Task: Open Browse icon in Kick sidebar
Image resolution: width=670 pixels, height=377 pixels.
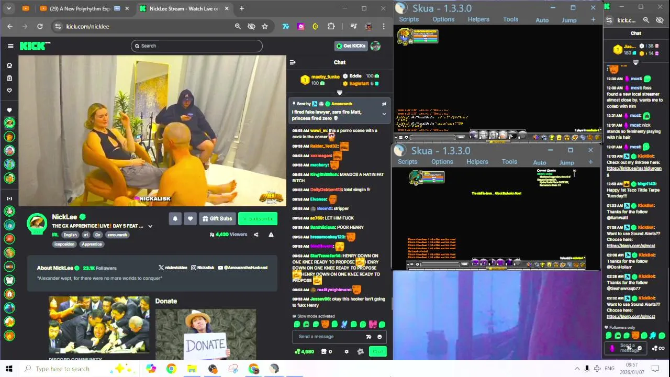Action: (x=9, y=78)
